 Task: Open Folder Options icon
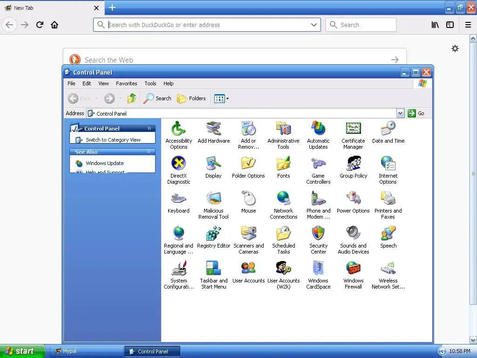pos(248,167)
